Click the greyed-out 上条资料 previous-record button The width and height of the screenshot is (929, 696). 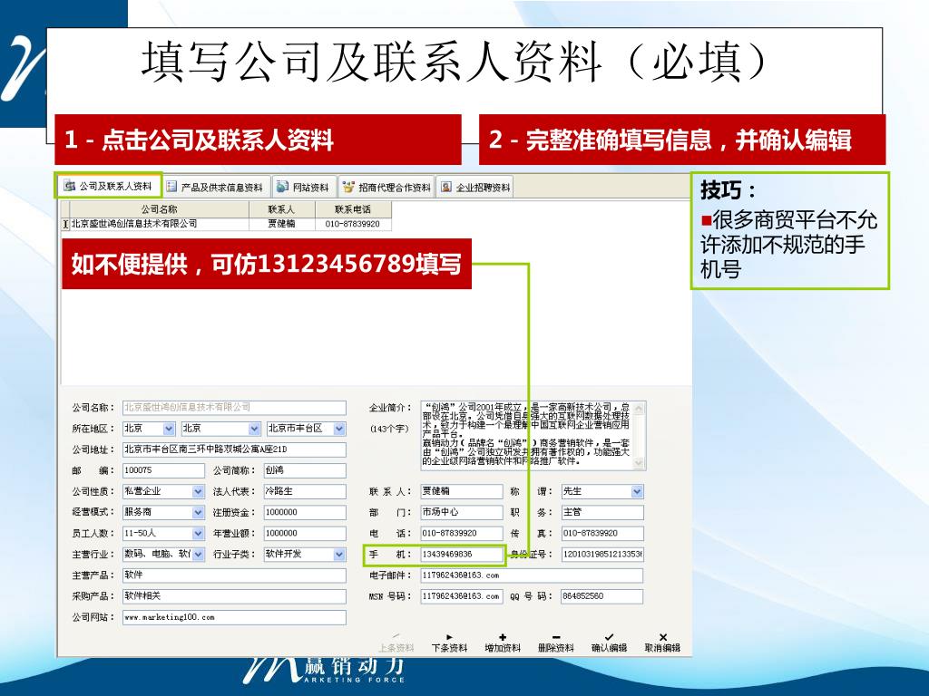(x=396, y=643)
